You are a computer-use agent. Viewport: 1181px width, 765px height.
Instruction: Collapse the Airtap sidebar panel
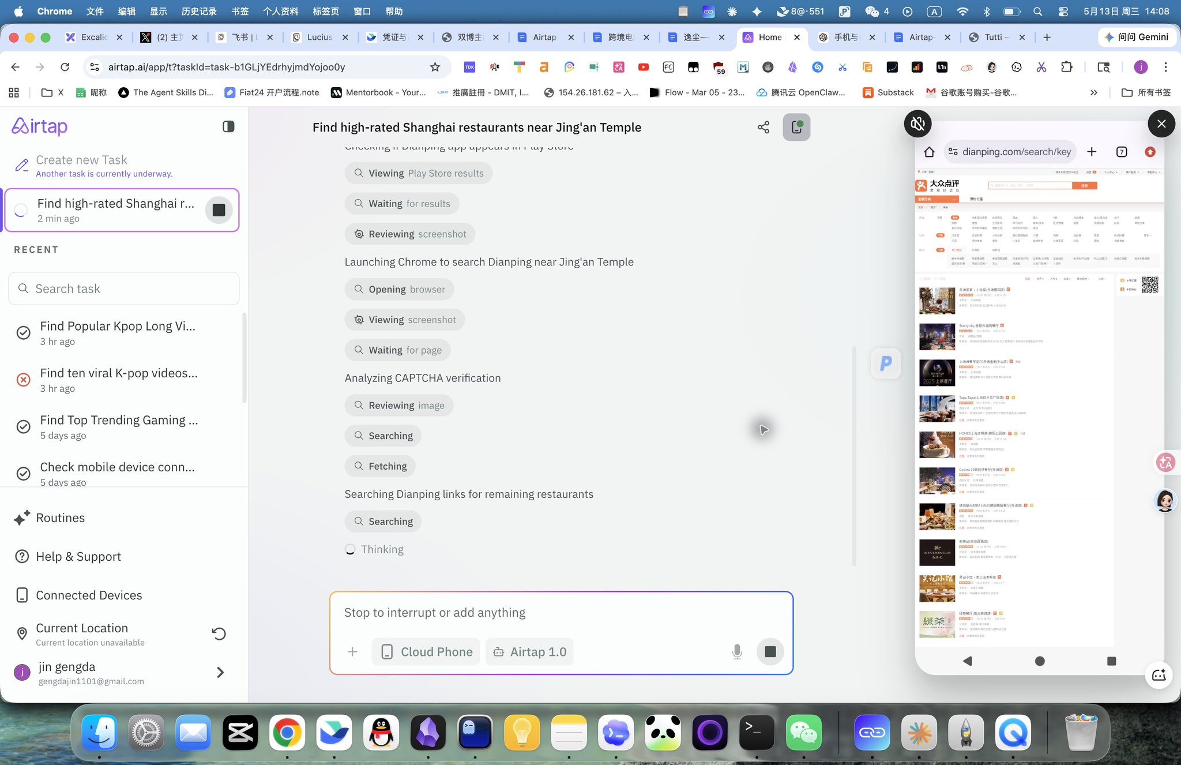[x=228, y=126]
